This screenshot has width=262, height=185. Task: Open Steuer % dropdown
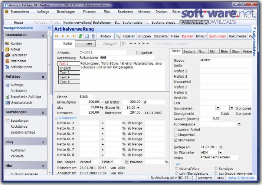click(x=138, y=108)
